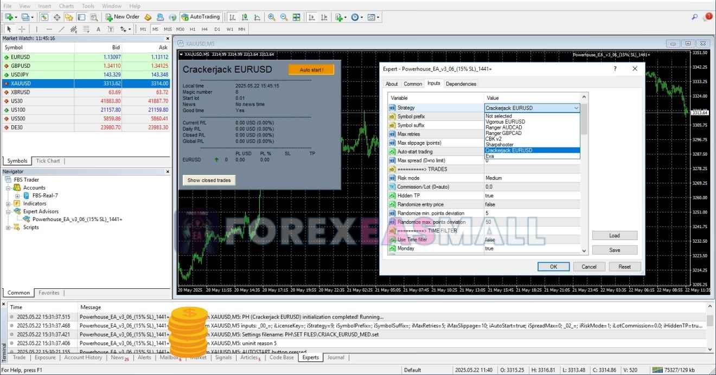Viewport: 716px width, 375px height.
Task: Click the inputs list scroll-down arrow
Action: [x=584, y=250]
